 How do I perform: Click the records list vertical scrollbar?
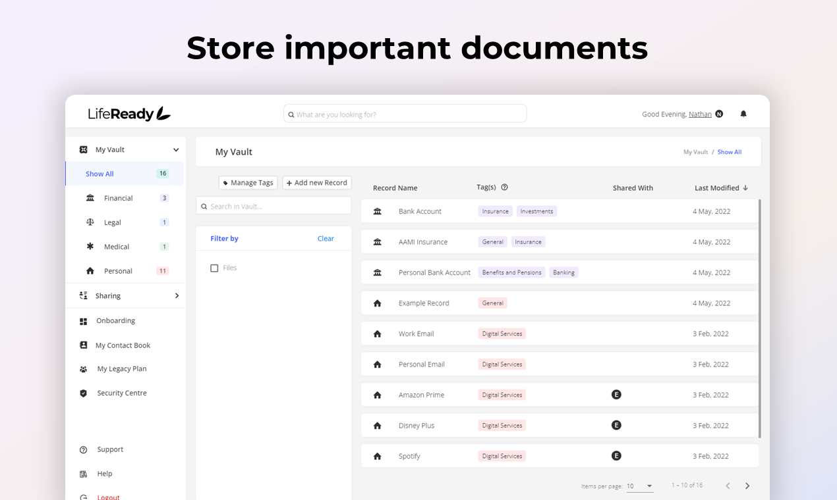click(760, 318)
